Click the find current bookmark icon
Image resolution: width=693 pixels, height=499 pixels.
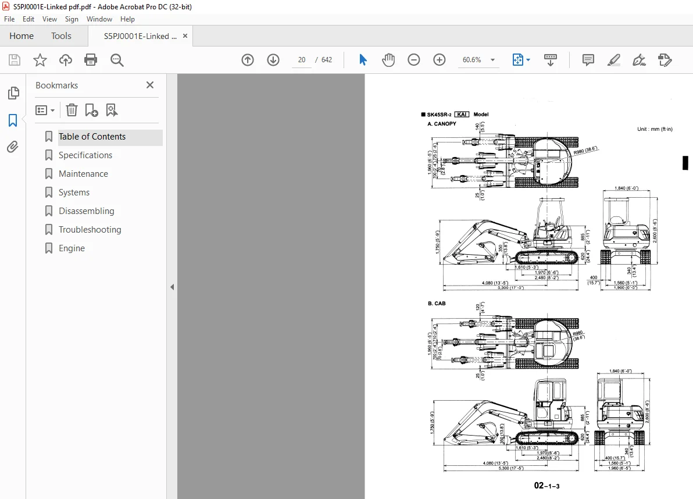coord(112,110)
